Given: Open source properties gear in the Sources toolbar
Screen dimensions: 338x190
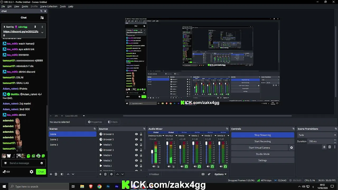Looking at the screenshot, I should 111,174.
